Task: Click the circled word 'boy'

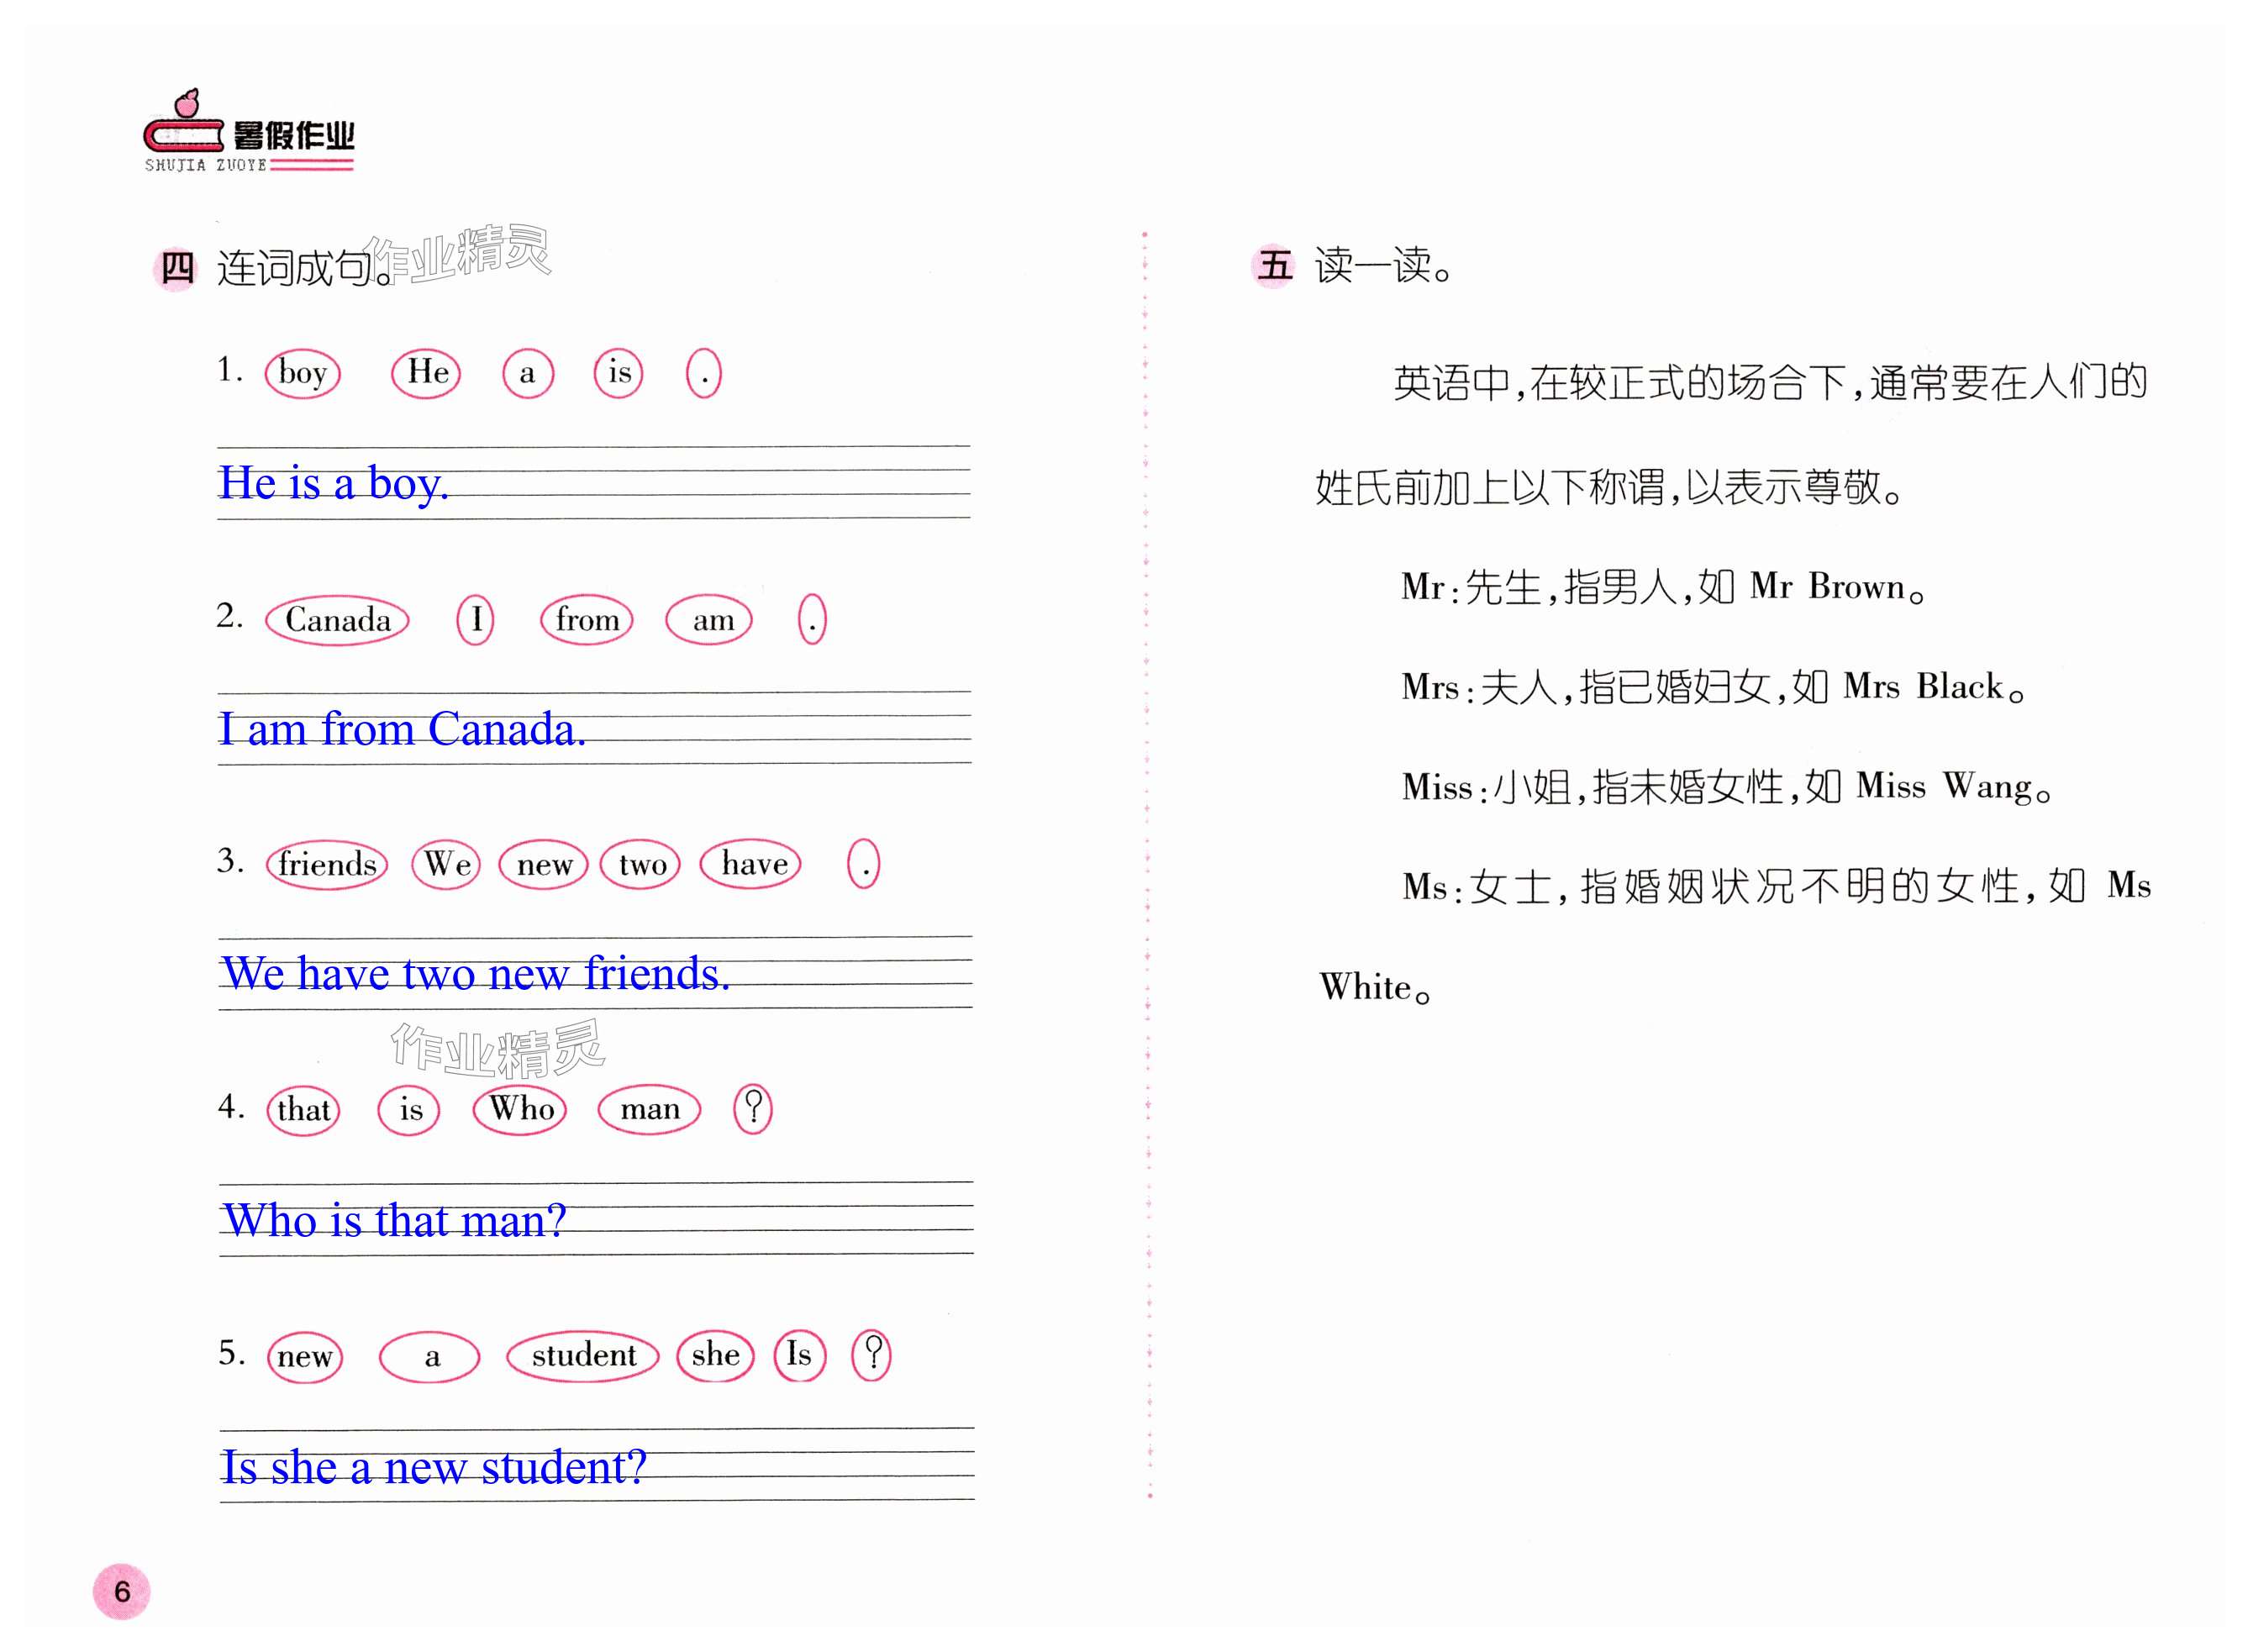Action: (303, 373)
